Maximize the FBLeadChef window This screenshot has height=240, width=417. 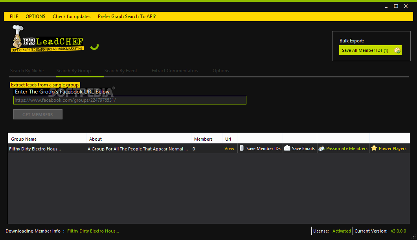pos(396,6)
